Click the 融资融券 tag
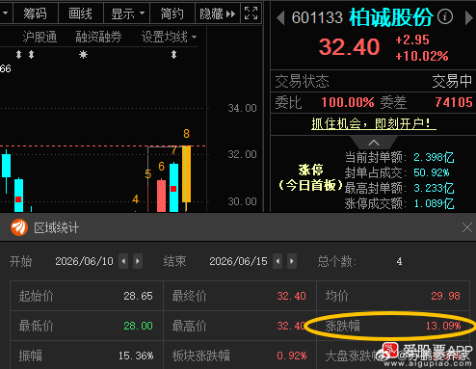 point(98,38)
